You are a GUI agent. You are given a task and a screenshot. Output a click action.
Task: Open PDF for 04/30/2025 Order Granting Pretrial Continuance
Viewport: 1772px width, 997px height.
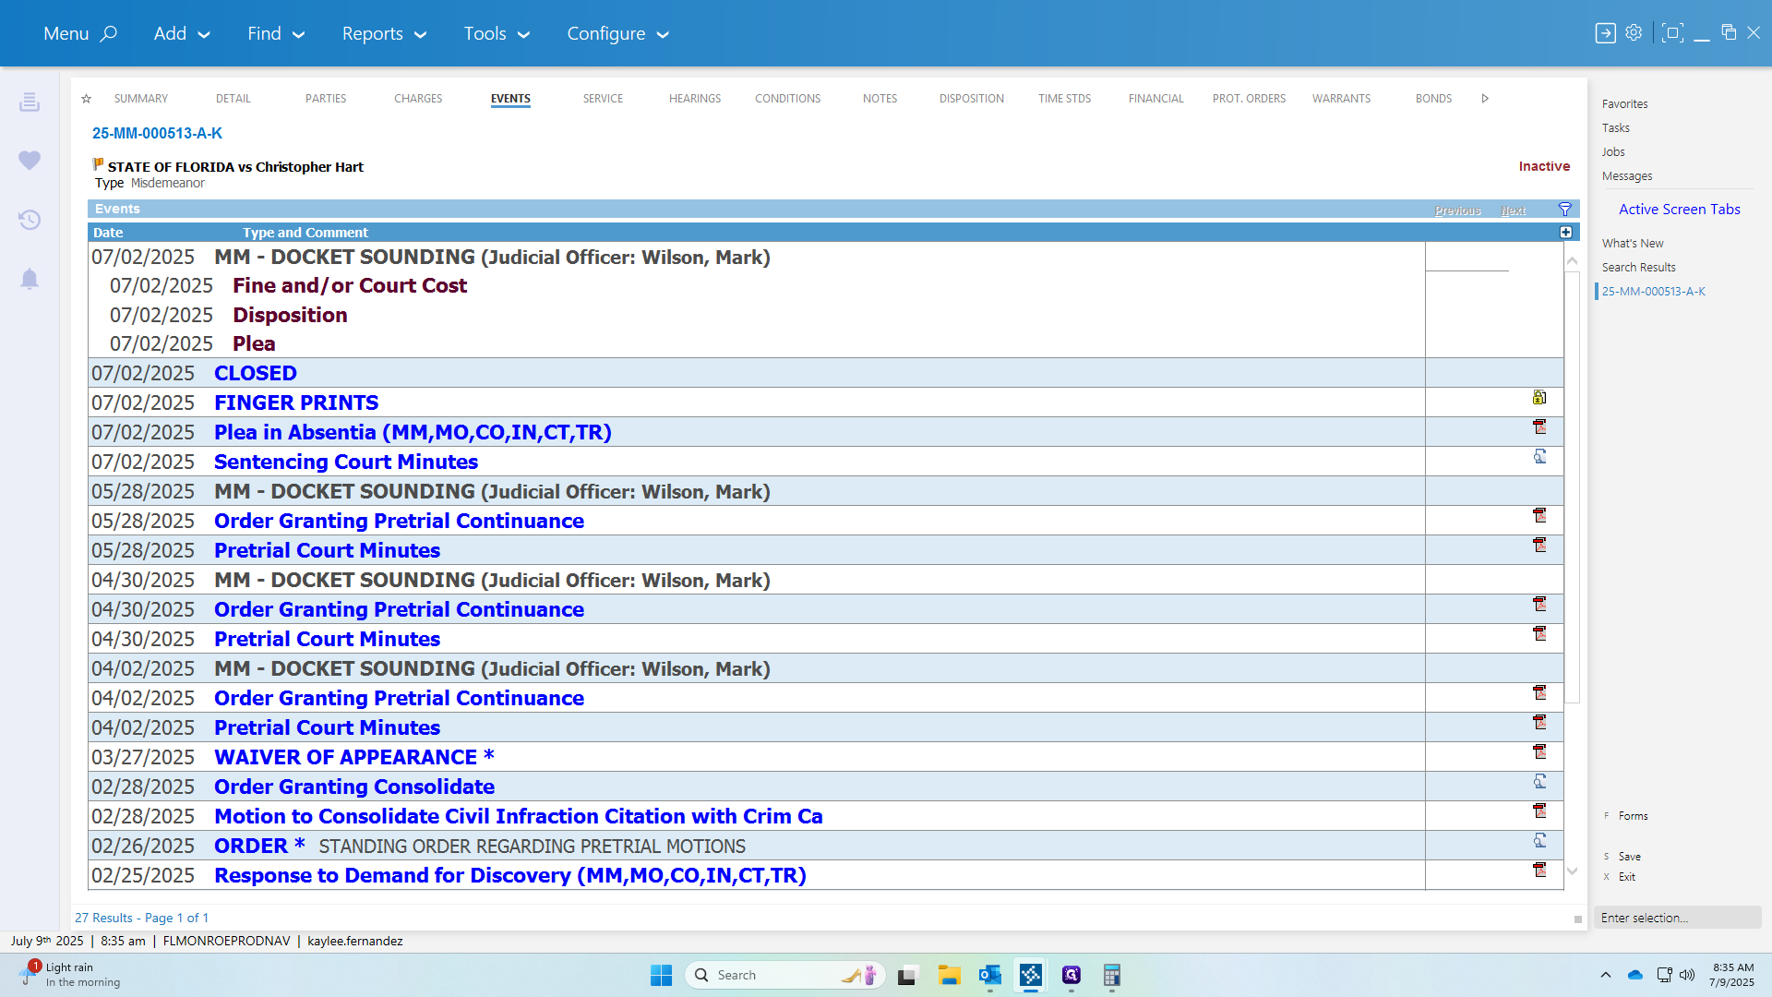click(x=1539, y=604)
